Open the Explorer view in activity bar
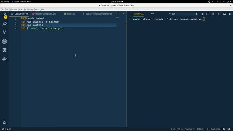Viewport: 233px width, 131px height. click(4, 15)
